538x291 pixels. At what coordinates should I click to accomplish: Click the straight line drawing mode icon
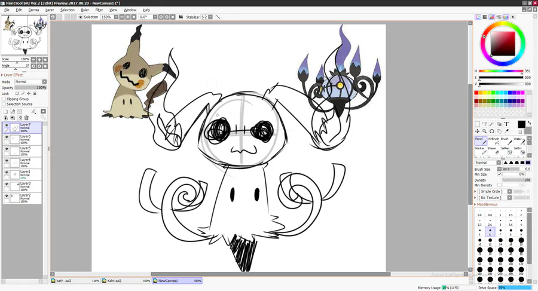tap(218, 17)
